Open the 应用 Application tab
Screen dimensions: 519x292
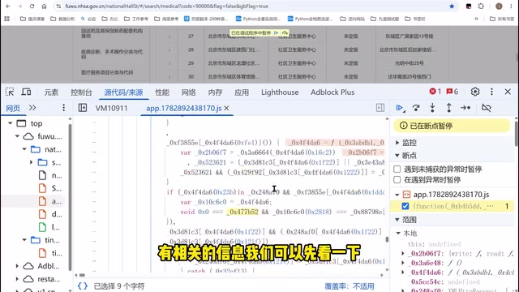242,92
